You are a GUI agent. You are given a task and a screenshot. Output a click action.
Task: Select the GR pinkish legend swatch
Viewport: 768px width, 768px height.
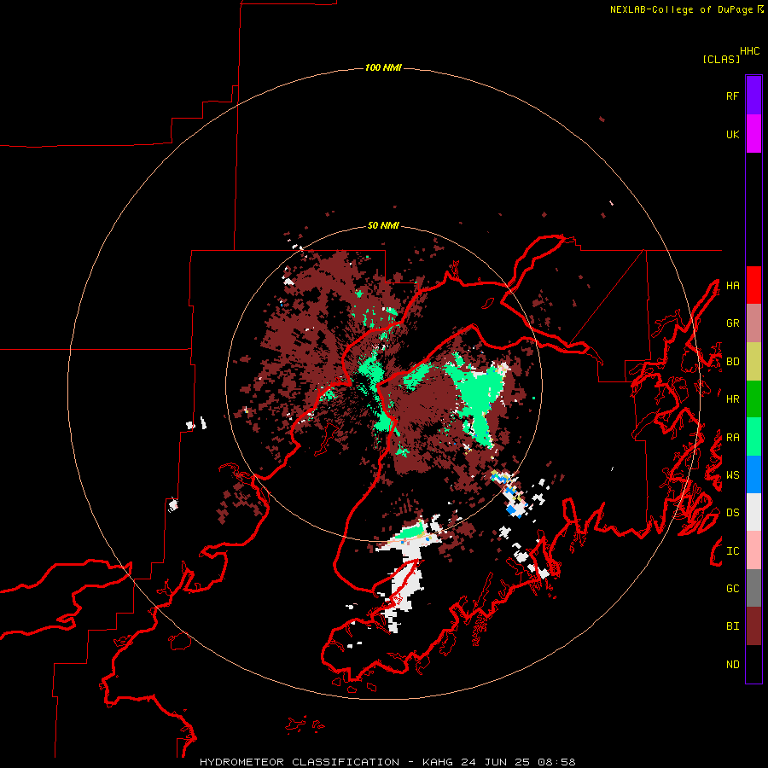753,323
